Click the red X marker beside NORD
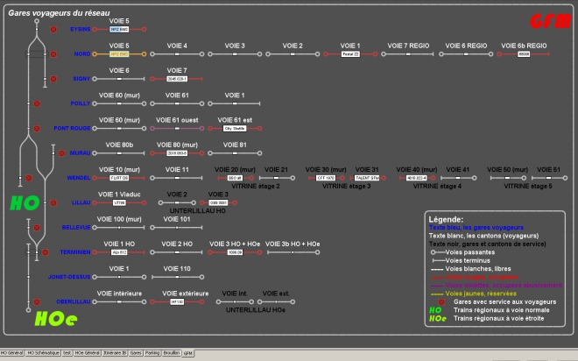578x361 pixels. click(x=53, y=54)
